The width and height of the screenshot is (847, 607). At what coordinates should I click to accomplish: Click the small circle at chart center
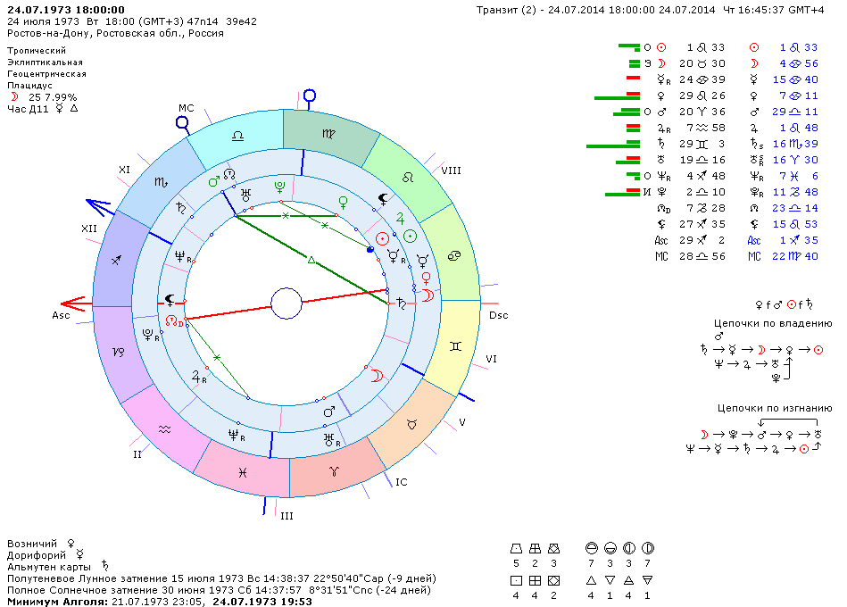click(286, 303)
